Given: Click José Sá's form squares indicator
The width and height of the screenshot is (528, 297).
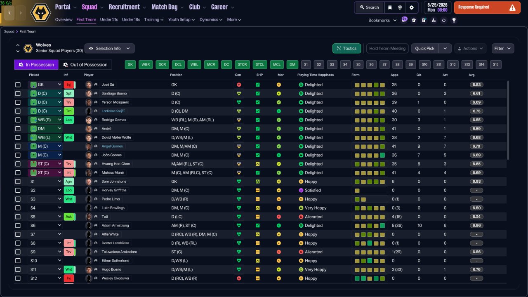Looking at the screenshot, I should [x=370, y=85].
